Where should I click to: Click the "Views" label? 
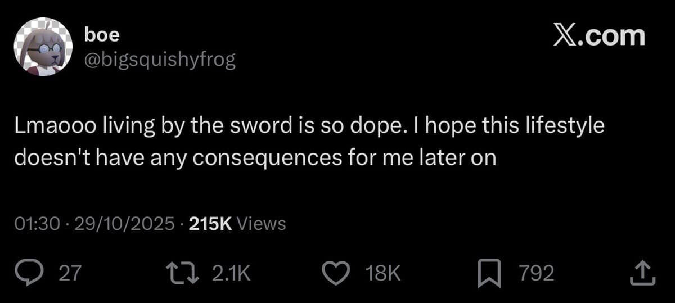[262, 224]
